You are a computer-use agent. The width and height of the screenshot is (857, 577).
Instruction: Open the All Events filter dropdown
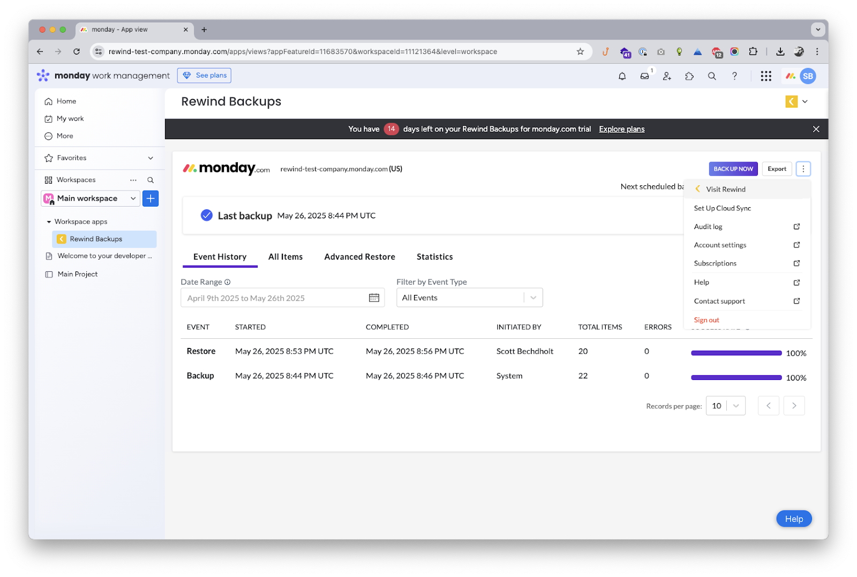click(x=469, y=298)
